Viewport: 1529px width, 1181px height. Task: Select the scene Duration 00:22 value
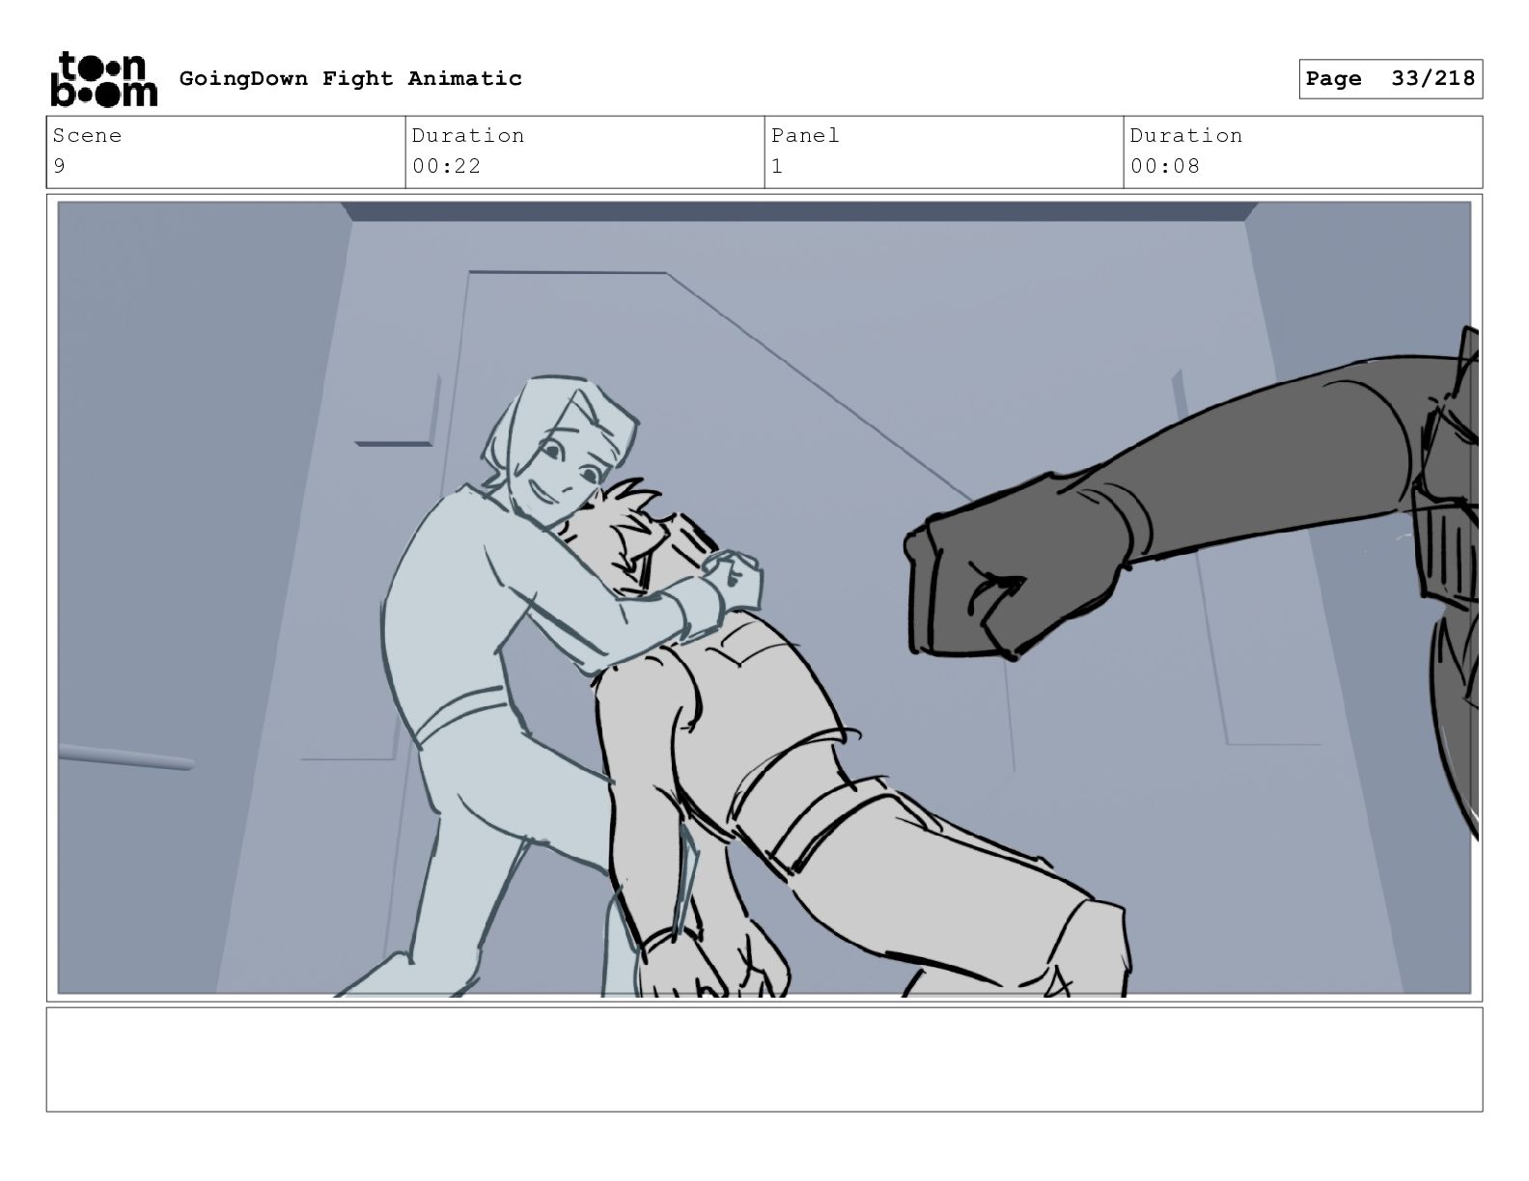447,166
